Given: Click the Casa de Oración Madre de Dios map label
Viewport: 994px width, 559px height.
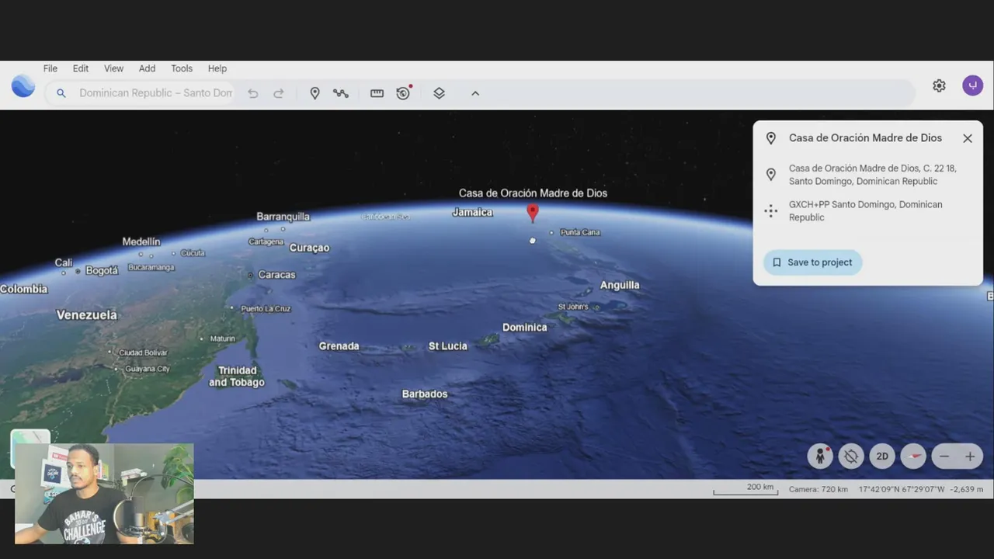Looking at the screenshot, I should click(533, 193).
